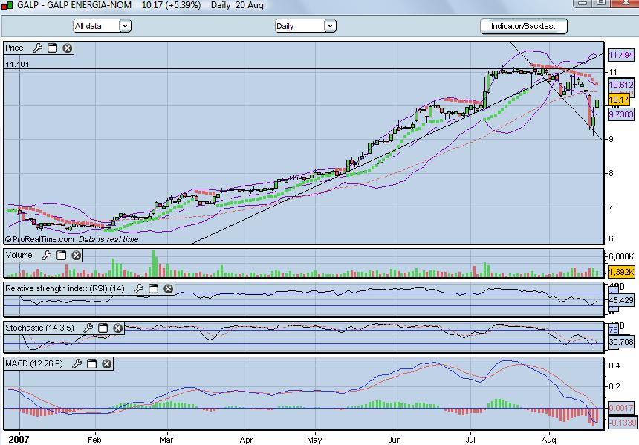Maximize the Price panel window icon
The height and width of the screenshot is (445, 639).
pos(53,48)
